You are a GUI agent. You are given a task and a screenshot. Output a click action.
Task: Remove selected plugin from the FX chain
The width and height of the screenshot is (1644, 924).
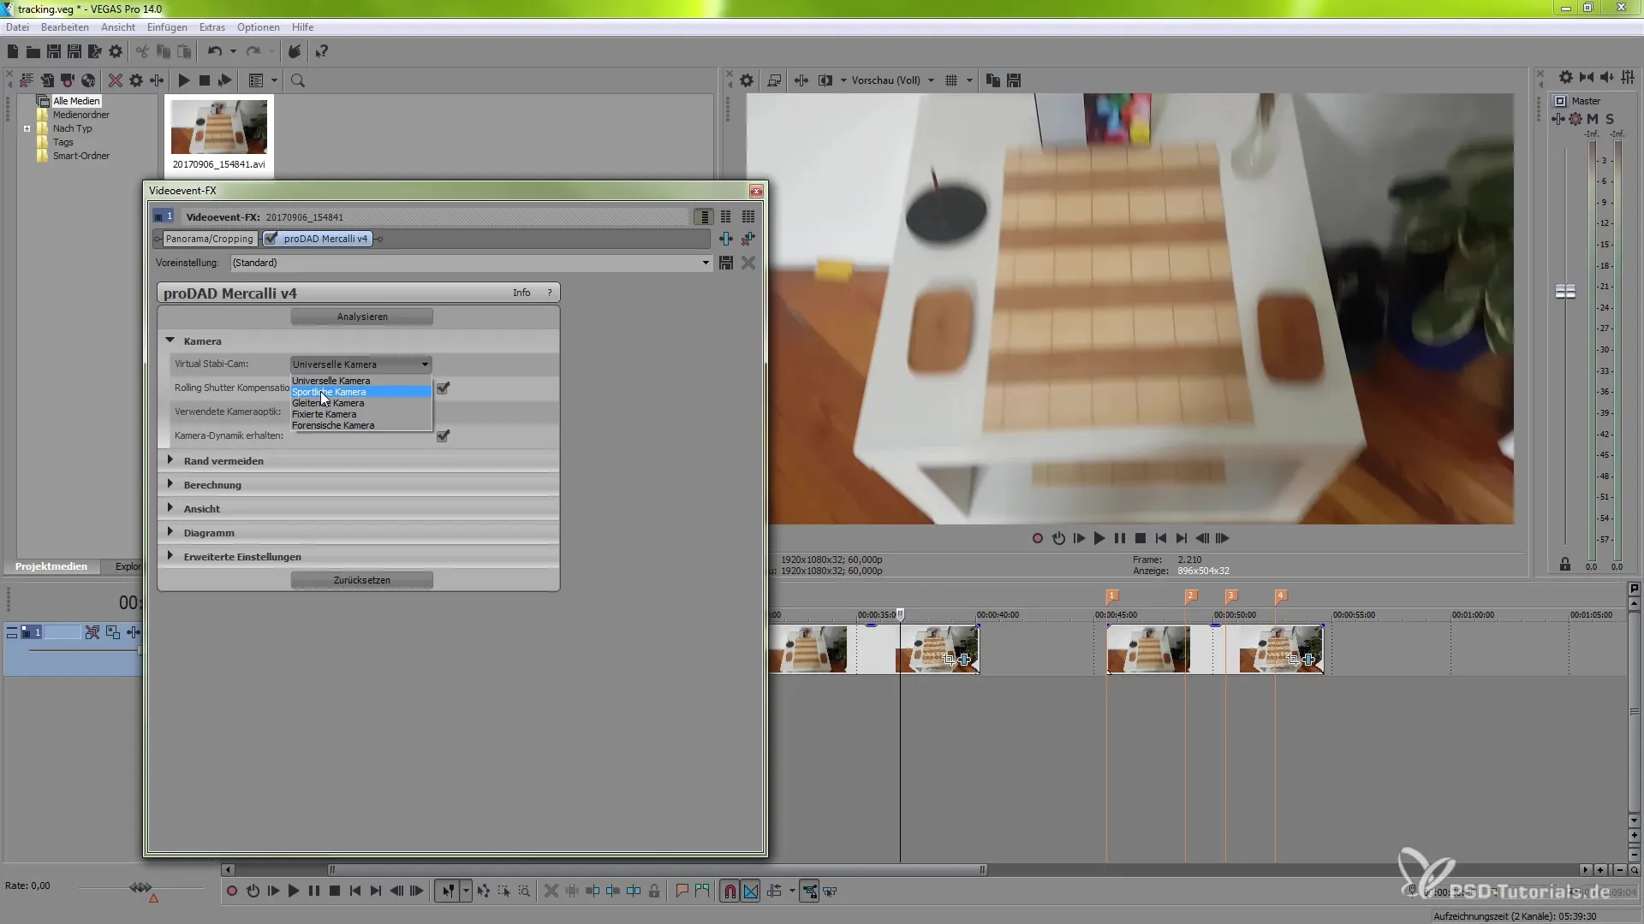point(748,239)
